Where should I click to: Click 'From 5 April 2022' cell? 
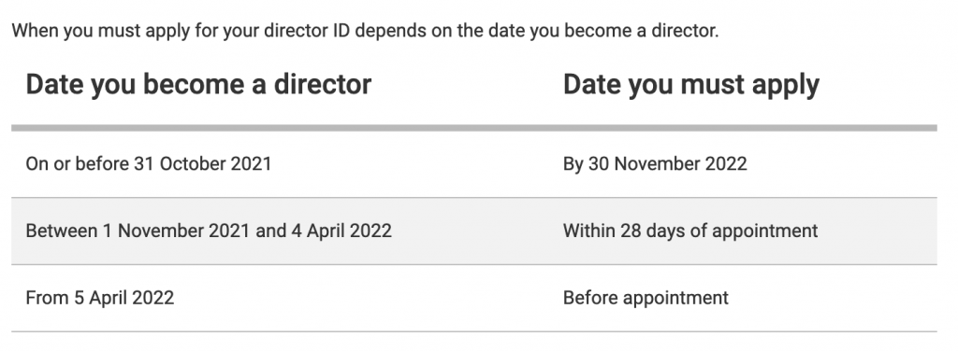point(99,298)
